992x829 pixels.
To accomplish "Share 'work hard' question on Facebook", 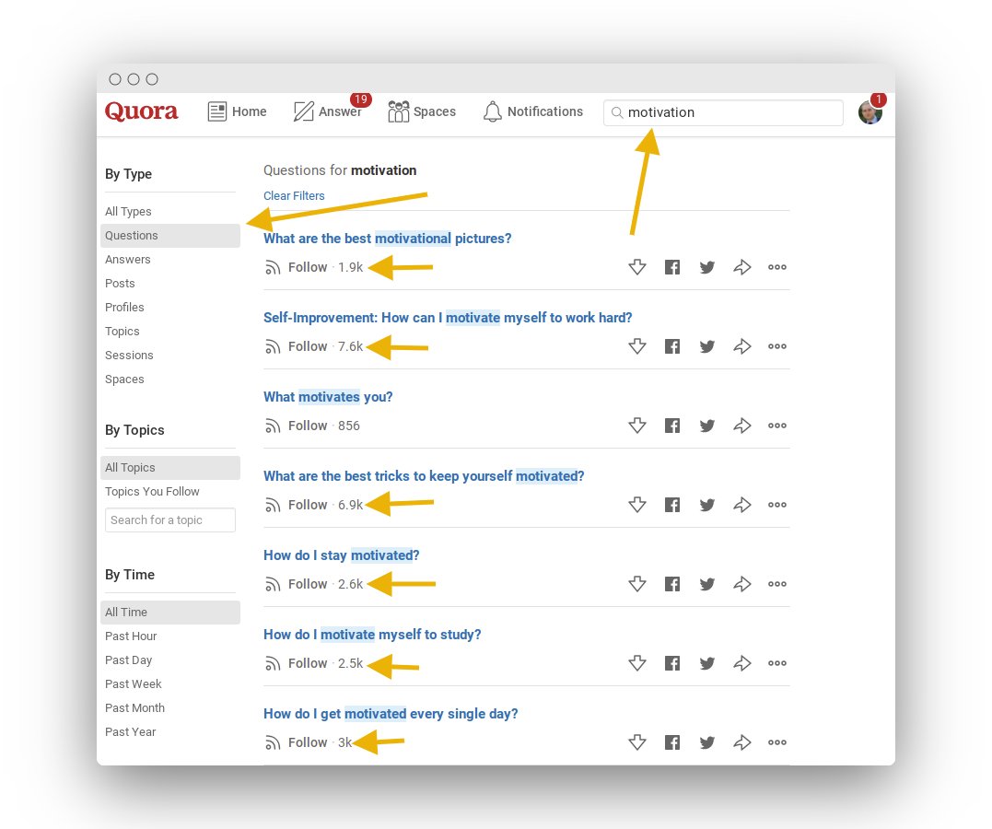I will coord(672,346).
